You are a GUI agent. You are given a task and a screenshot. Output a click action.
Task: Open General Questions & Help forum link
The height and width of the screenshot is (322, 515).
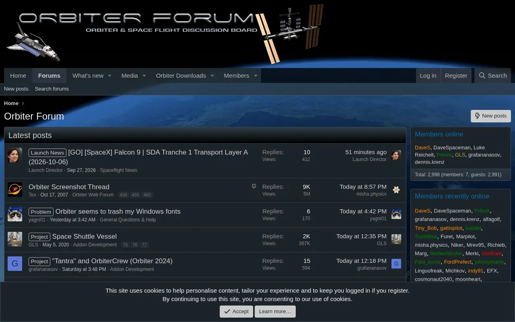coord(128,220)
